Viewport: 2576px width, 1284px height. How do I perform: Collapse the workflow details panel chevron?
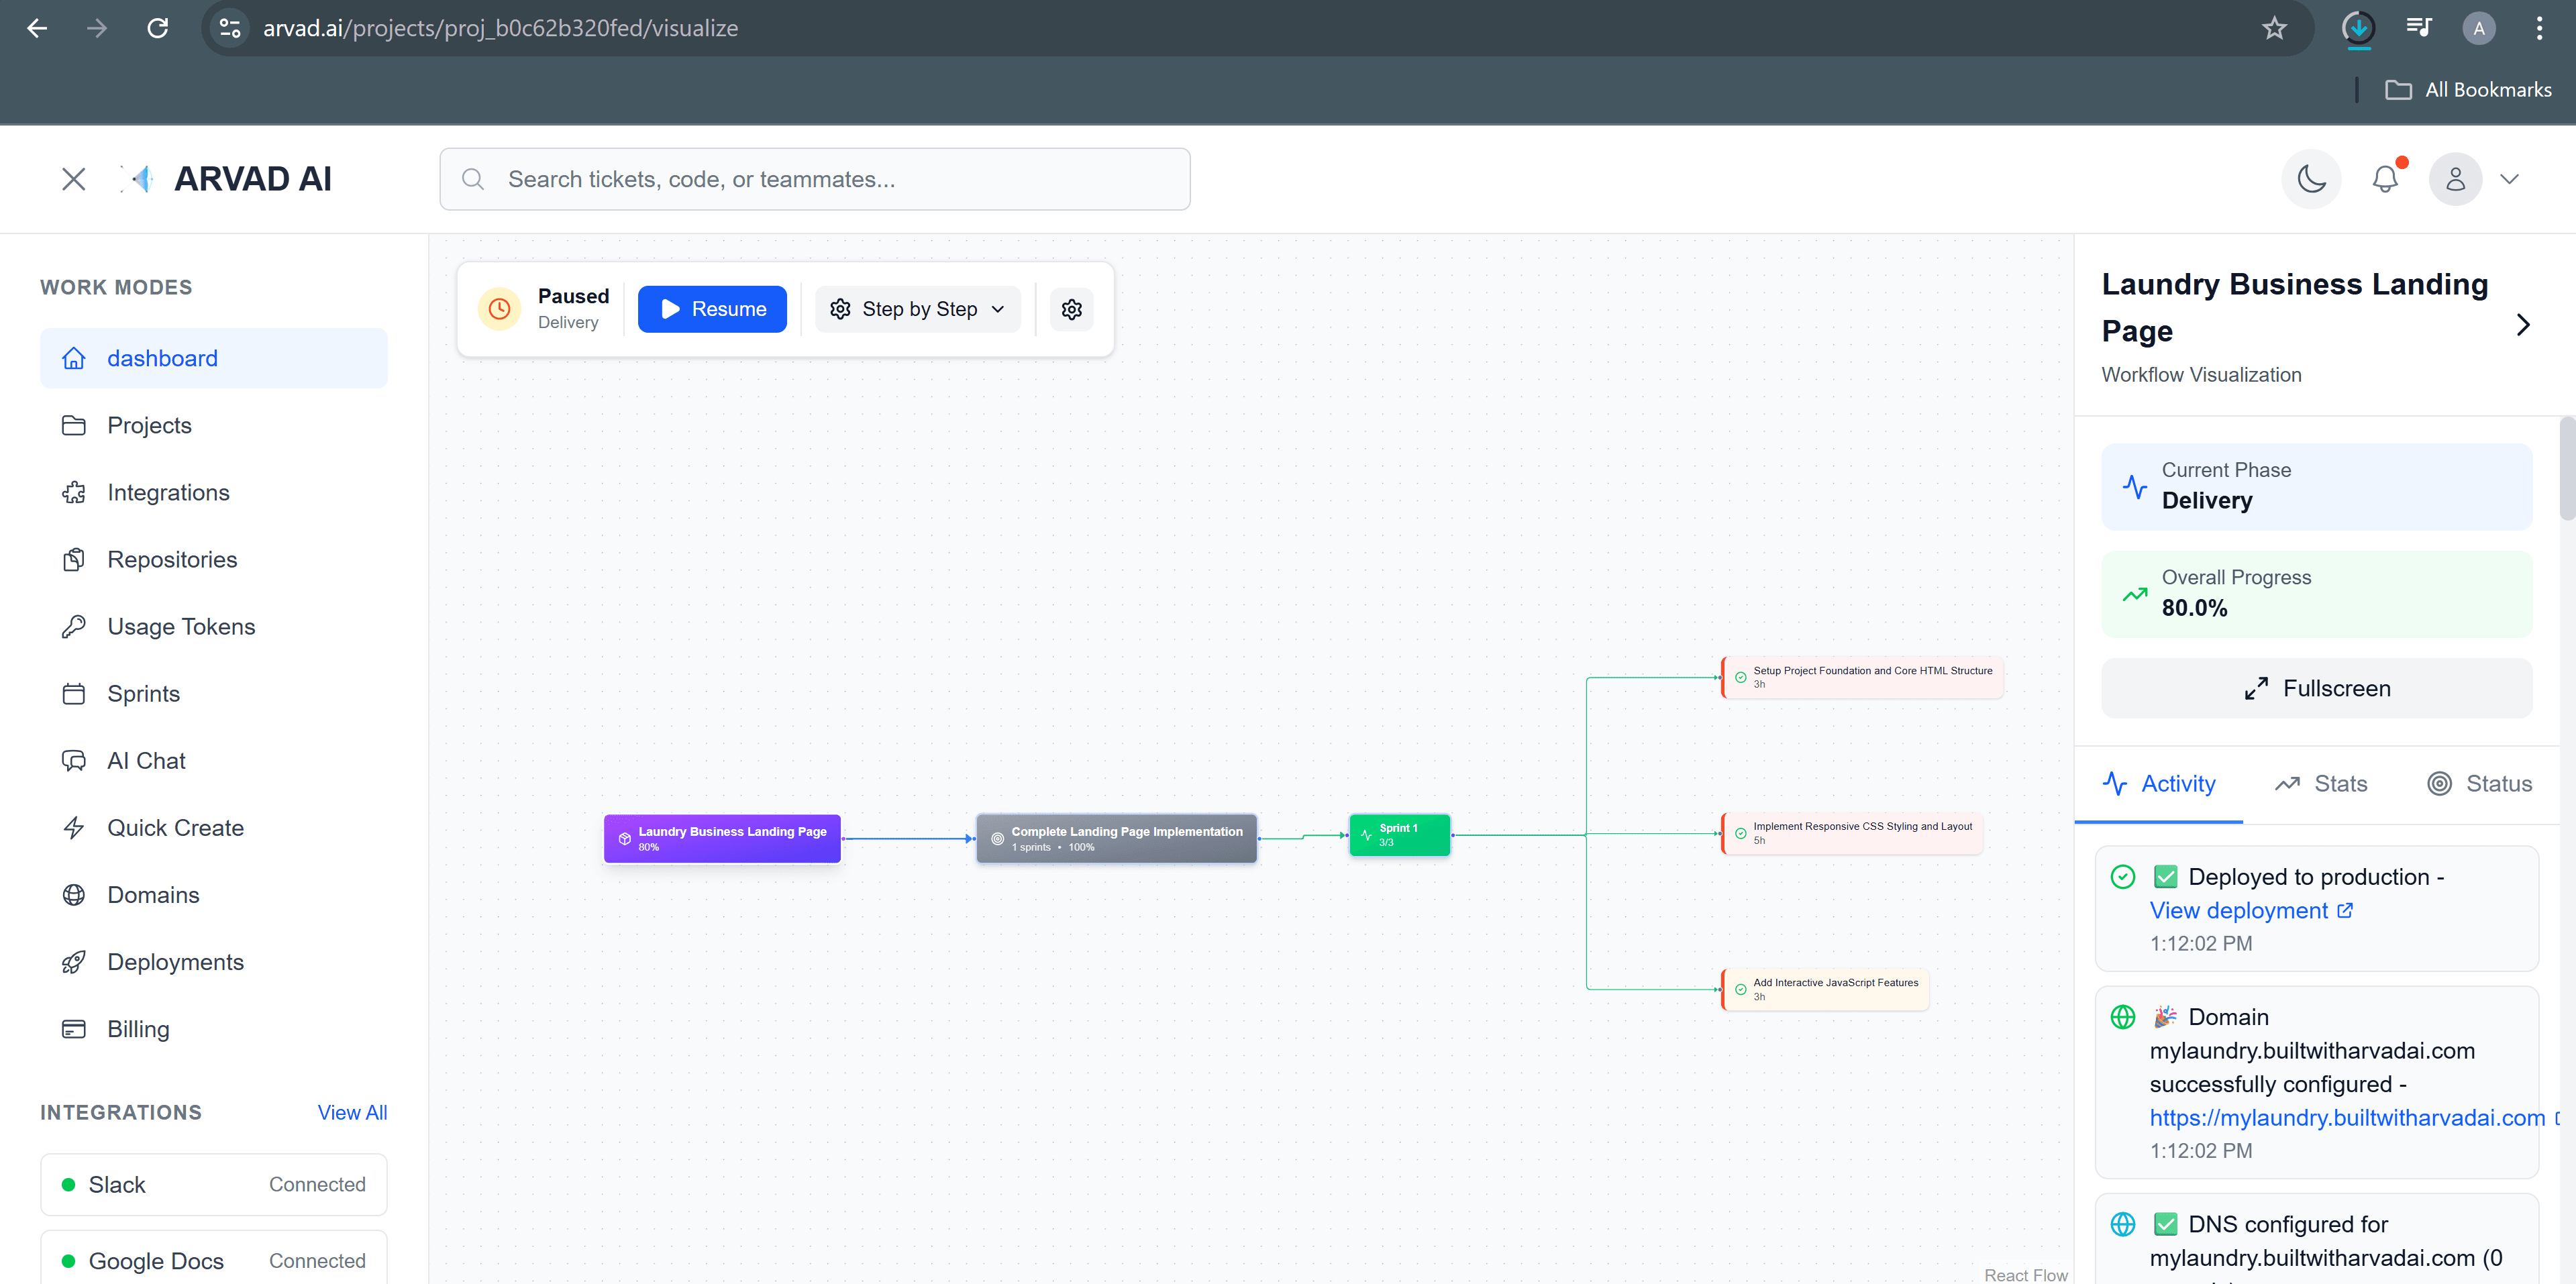(2523, 324)
